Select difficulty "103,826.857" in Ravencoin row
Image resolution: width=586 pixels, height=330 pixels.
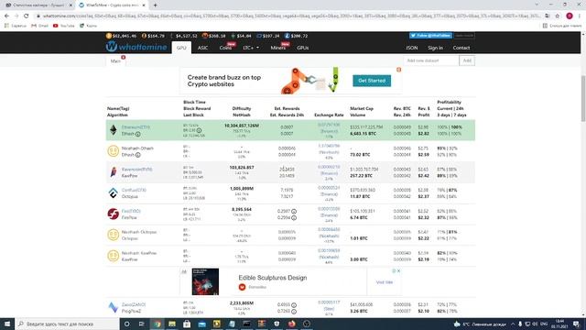point(242,168)
